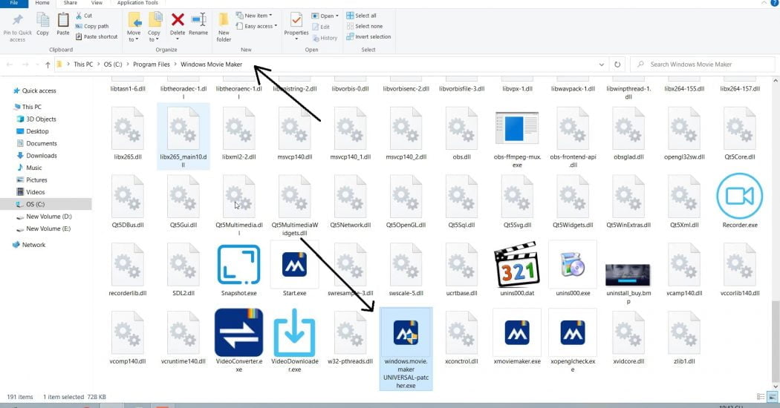The width and height of the screenshot is (780, 408).
Task: Open Quick access in navigation pane
Action: click(39, 91)
